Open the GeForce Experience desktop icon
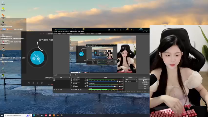 coord(3,76)
